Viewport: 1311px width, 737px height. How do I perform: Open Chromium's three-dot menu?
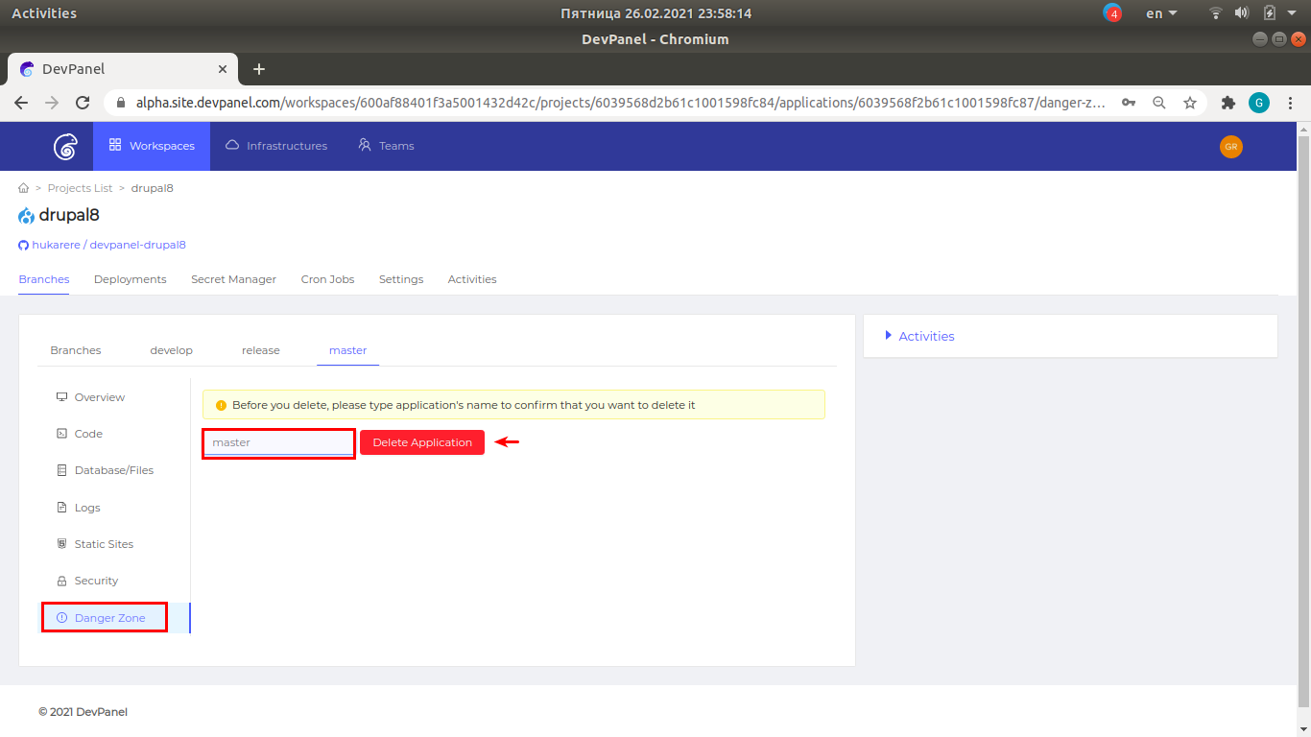pos(1290,102)
